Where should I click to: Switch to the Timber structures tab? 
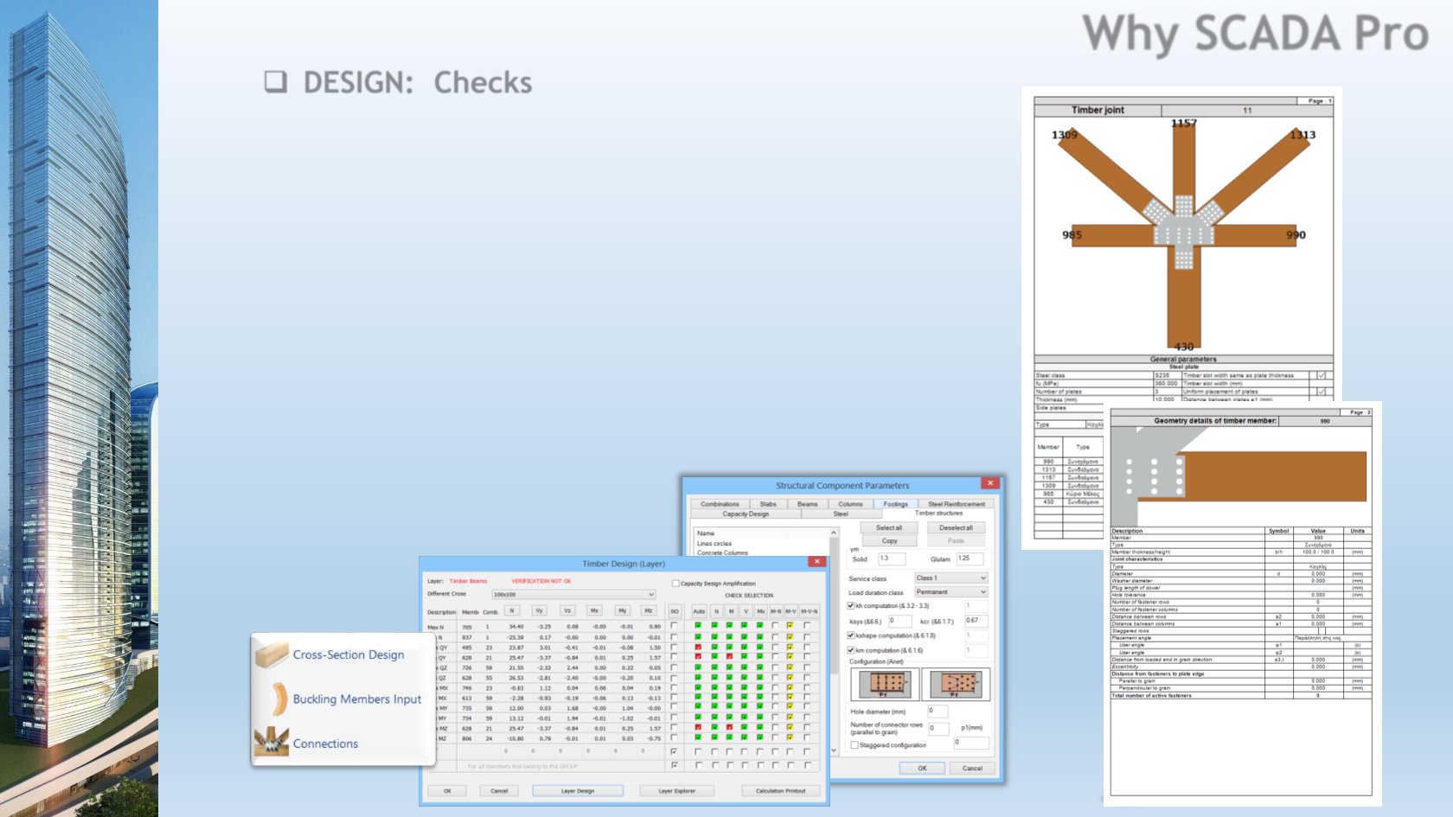pyautogui.click(x=938, y=514)
